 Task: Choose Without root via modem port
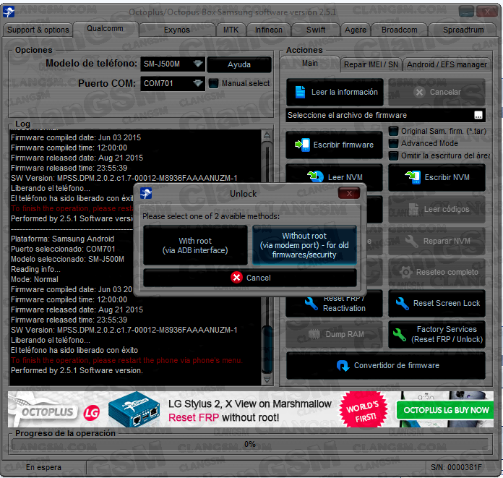tap(304, 245)
